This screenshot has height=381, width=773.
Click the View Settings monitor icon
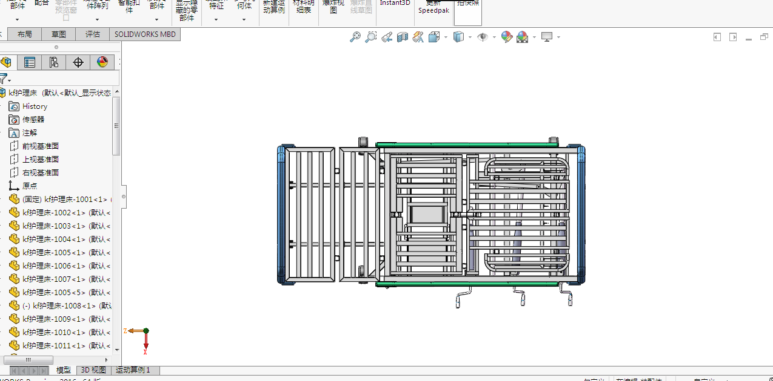tap(547, 37)
